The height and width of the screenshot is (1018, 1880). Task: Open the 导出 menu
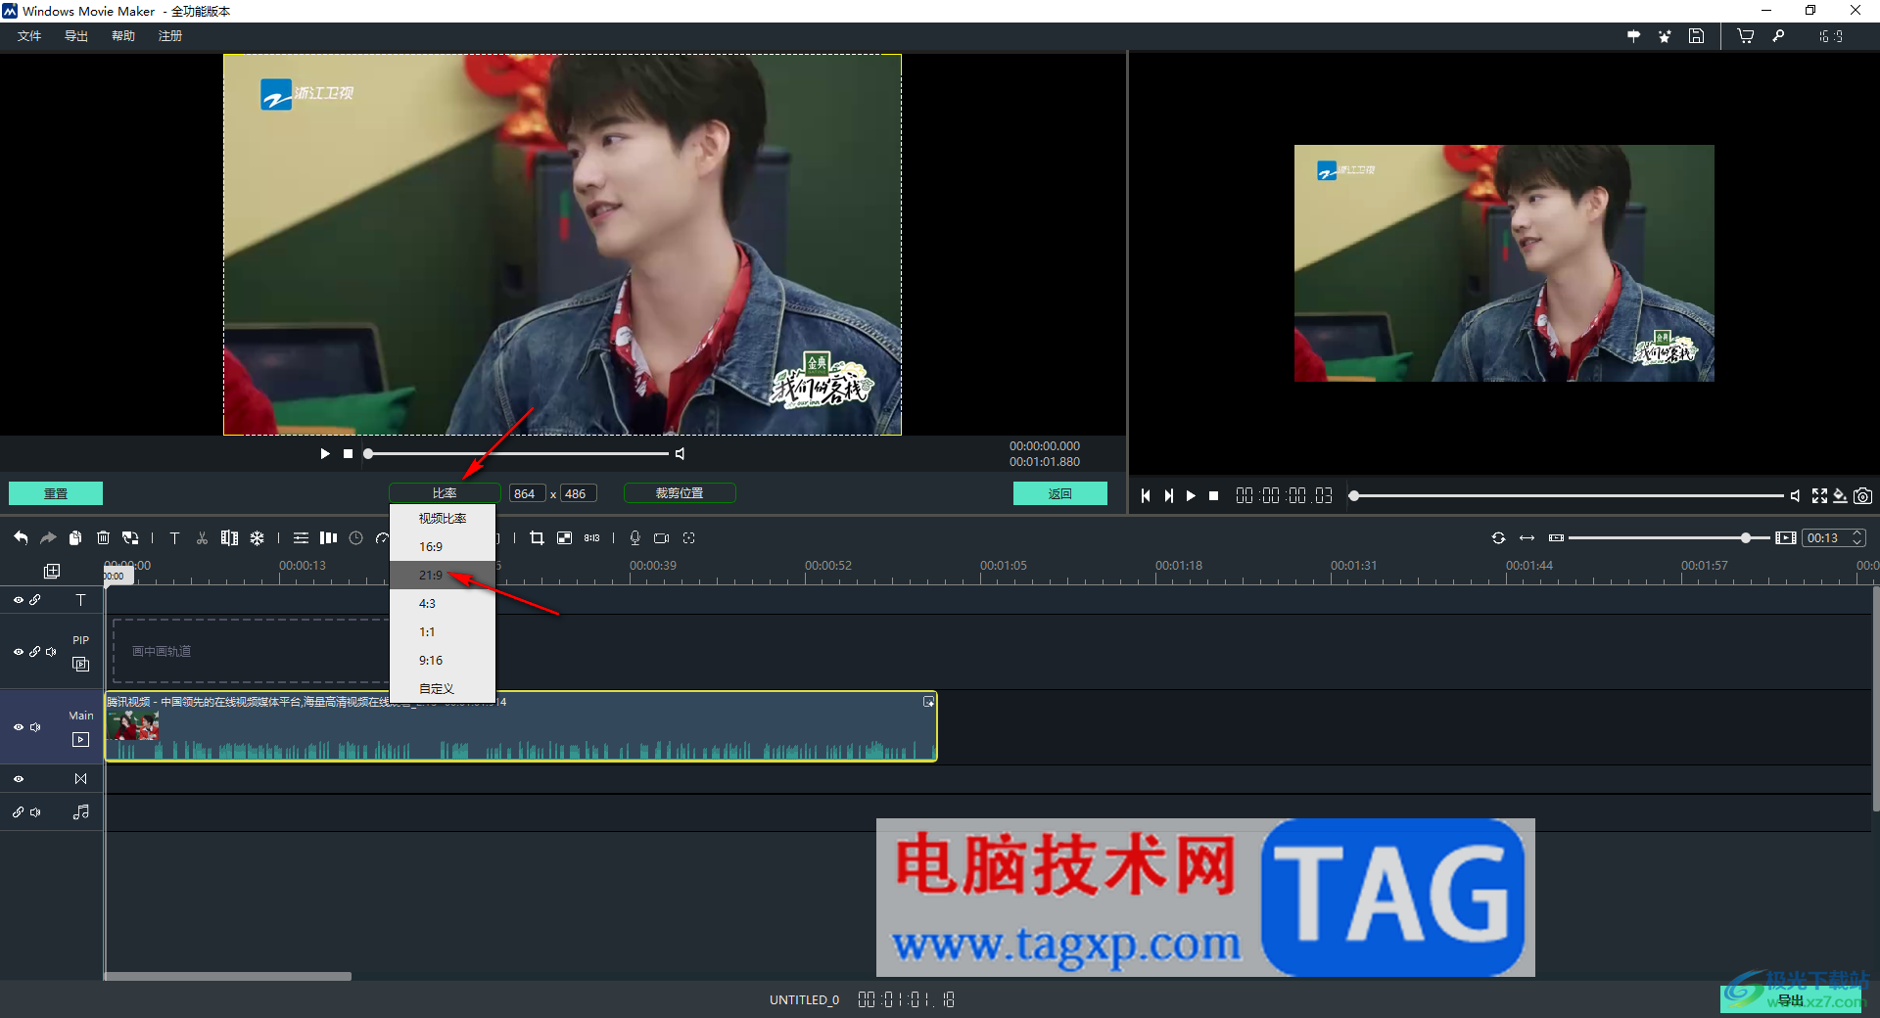pyautogui.click(x=76, y=36)
